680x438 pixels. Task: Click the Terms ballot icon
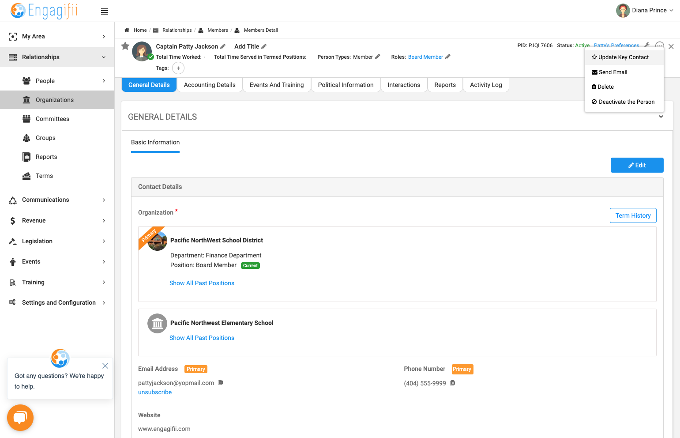tap(26, 176)
